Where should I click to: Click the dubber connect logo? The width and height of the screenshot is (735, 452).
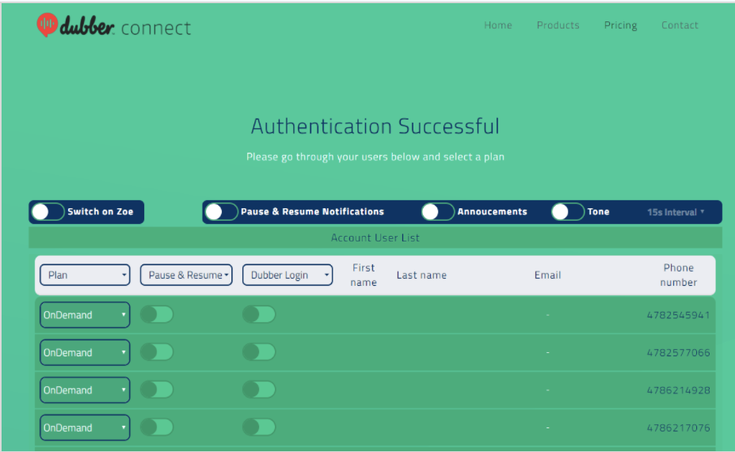point(114,26)
